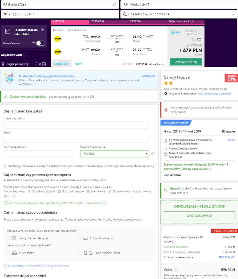Screen dimensions: 238x279
Task: Decrease hand baggage count
Action: tap(36, 64)
